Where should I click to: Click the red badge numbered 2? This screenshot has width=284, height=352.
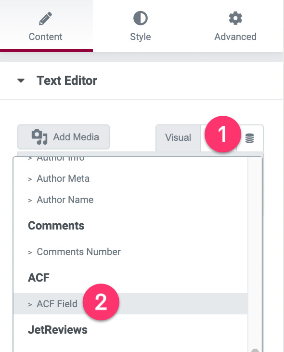click(101, 302)
